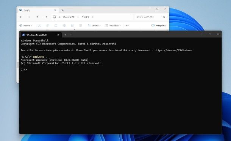Click the search magnifier icon in Explorer
Viewport: 231px width, 141px height.
tap(164, 17)
